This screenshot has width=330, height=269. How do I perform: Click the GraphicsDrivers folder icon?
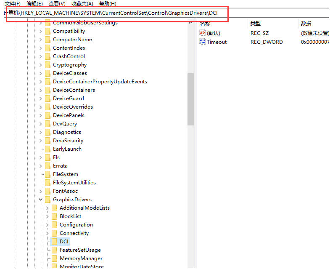pyautogui.click(x=48, y=200)
